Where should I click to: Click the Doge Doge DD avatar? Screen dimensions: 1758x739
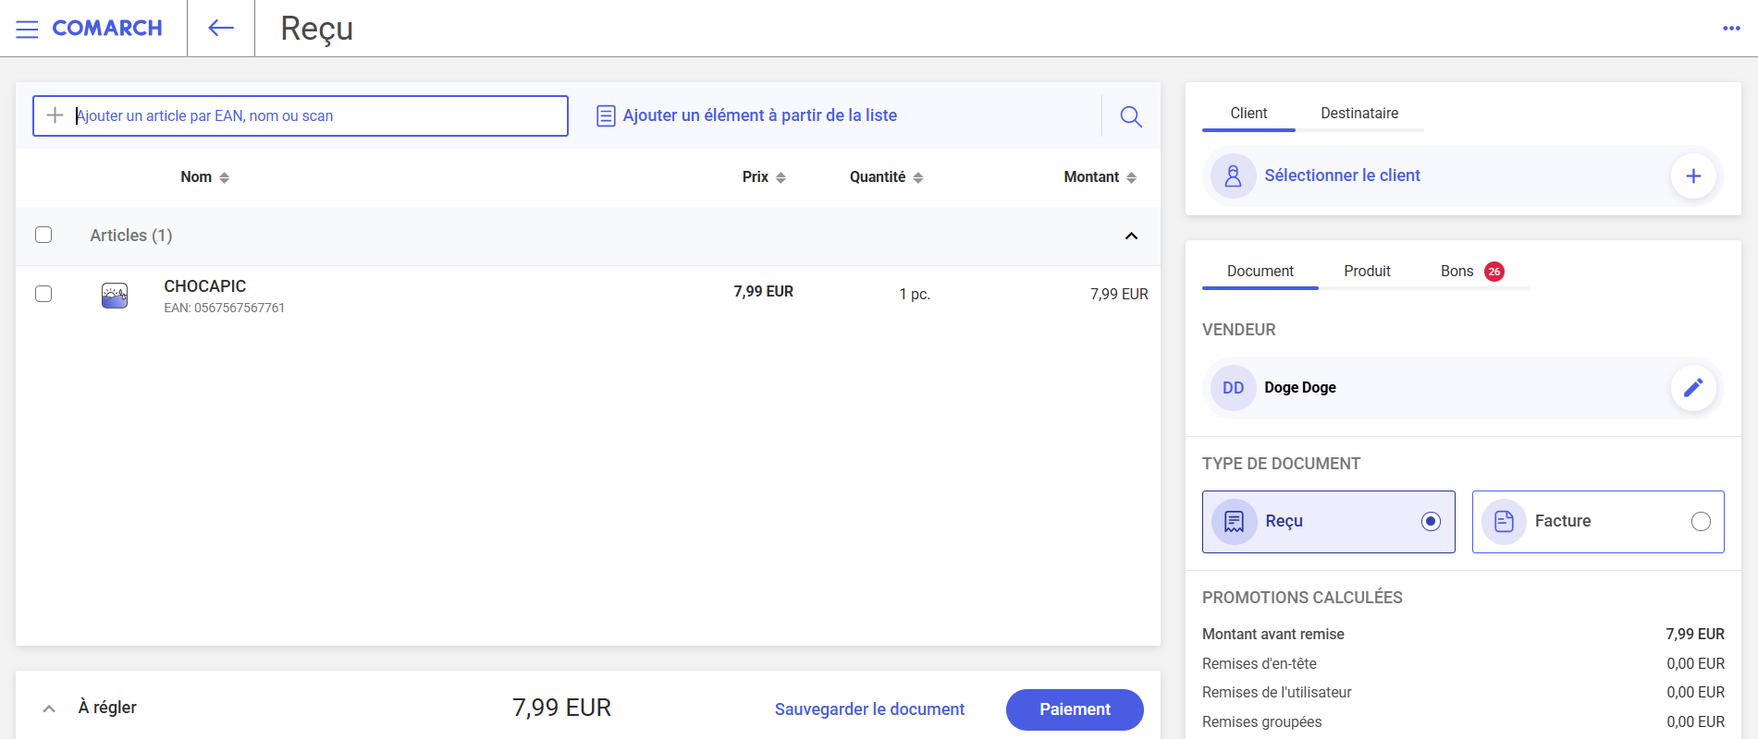[x=1233, y=388]
